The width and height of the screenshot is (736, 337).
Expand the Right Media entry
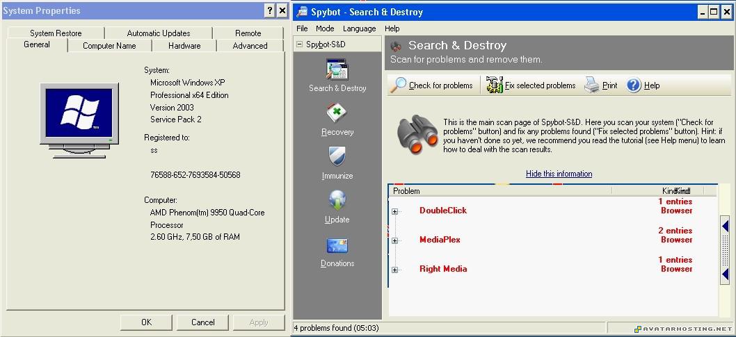(394, 270)
